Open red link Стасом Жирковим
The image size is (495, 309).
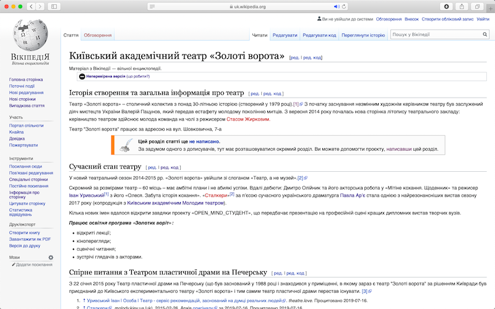tap(248, 119)
